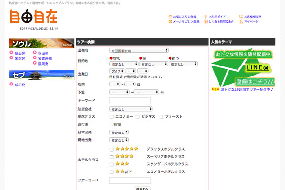
Task: Open the 日本出発 time dropdown
Action: [x=119, y=133]
